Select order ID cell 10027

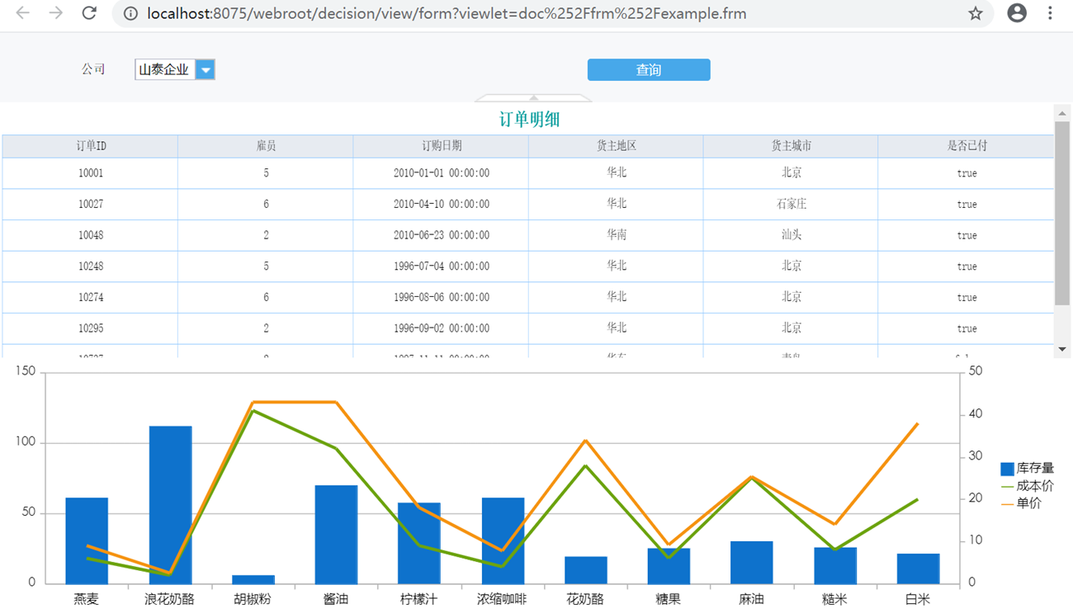90,205
